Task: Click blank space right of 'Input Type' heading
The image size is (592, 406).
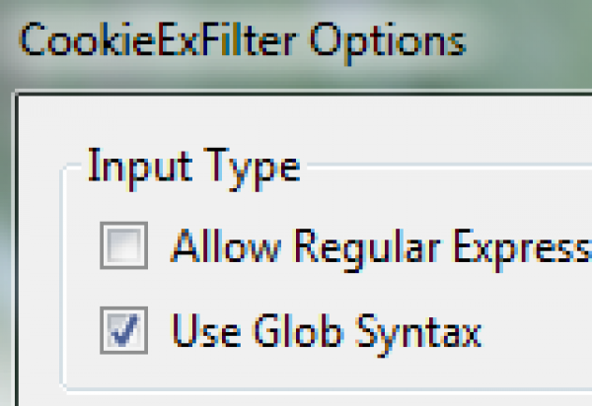Action: [444, 166]
